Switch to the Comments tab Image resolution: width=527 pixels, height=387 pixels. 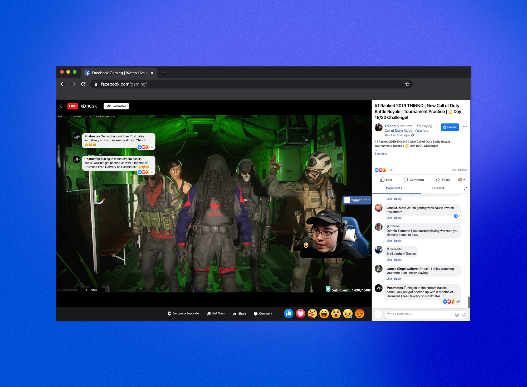pyautogui.click(x=394, y=188)
